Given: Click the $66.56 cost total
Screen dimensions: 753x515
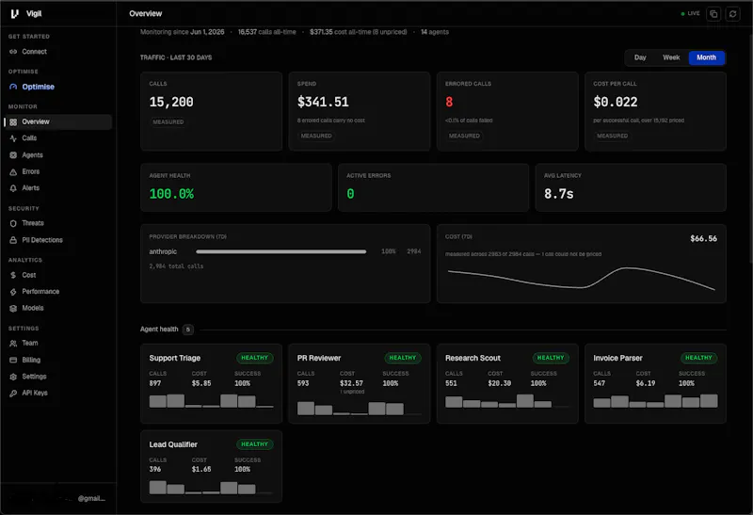Looking at the screenshot, I should pos(703,239).
